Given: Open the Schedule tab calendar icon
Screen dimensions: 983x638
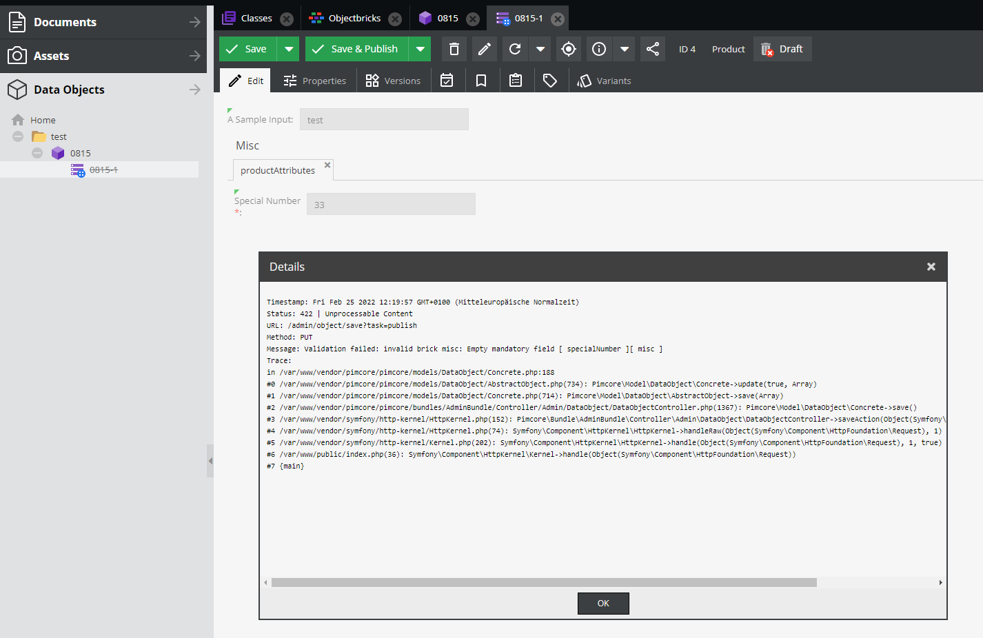Looking at the screenshot, I should pyautogui.click(x=447, y=81).
